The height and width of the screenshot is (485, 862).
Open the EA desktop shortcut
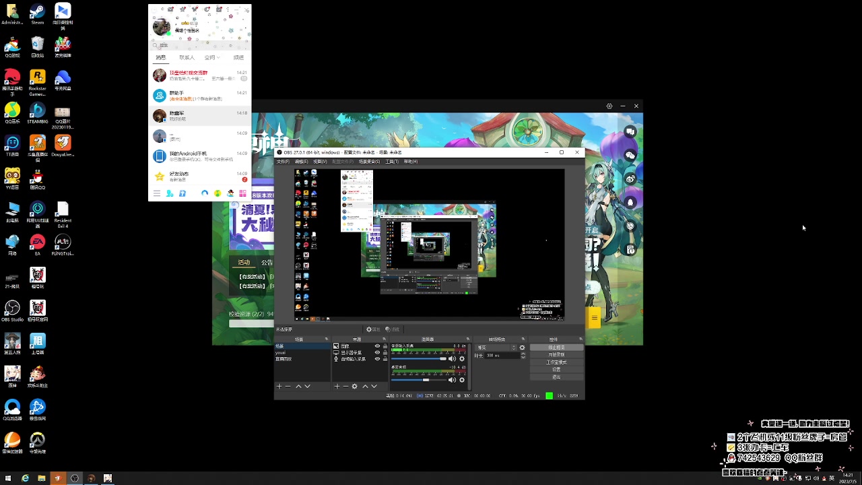coord(38,245)
